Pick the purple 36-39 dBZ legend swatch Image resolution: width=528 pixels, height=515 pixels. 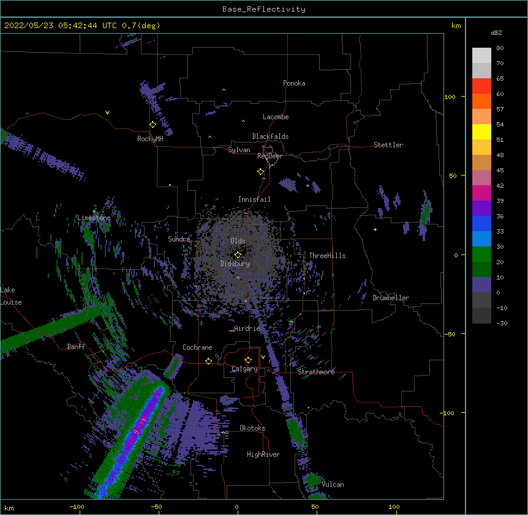pyautogui.click(x=481, y=208)
